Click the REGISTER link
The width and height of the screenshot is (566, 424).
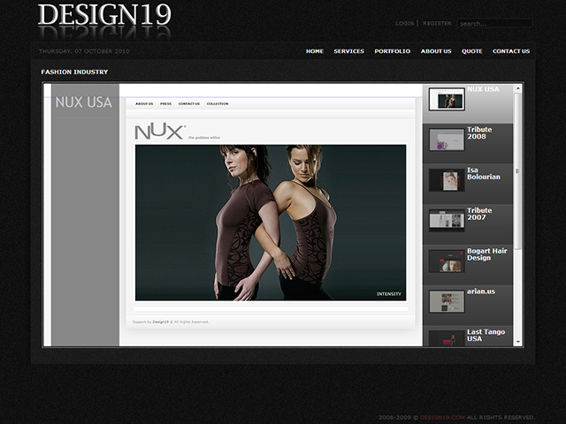[x=437, y=24]
